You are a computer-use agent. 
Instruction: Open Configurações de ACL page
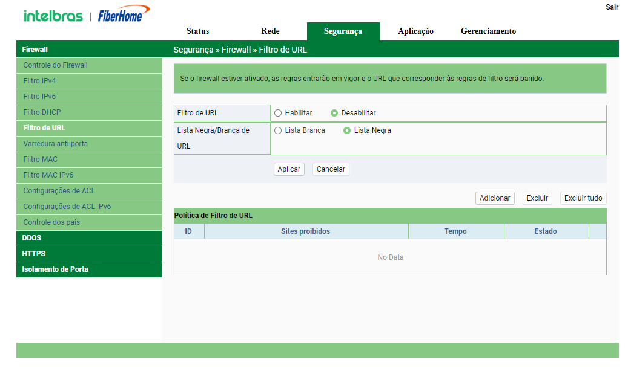89,191
